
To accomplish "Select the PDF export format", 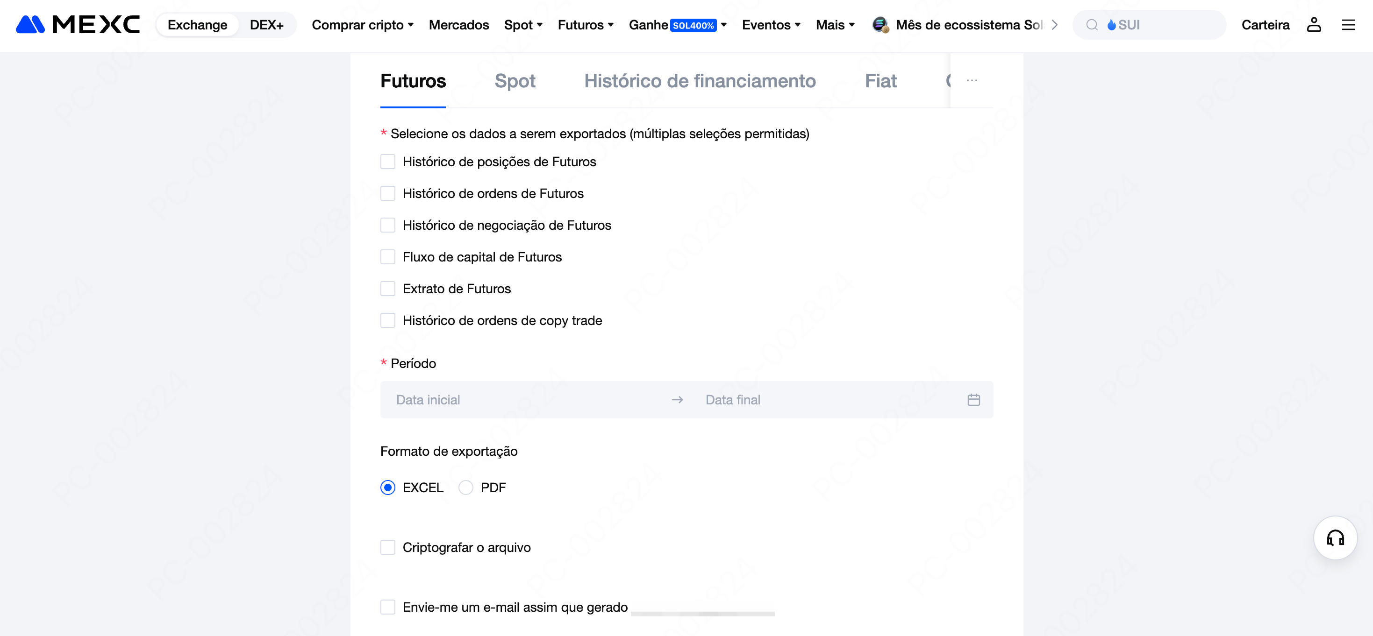I will click(x=465, y=488).
